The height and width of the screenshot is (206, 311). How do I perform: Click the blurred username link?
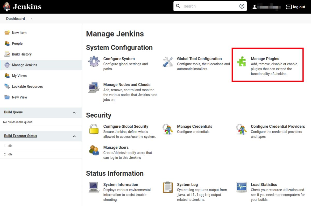click(268, 7)
